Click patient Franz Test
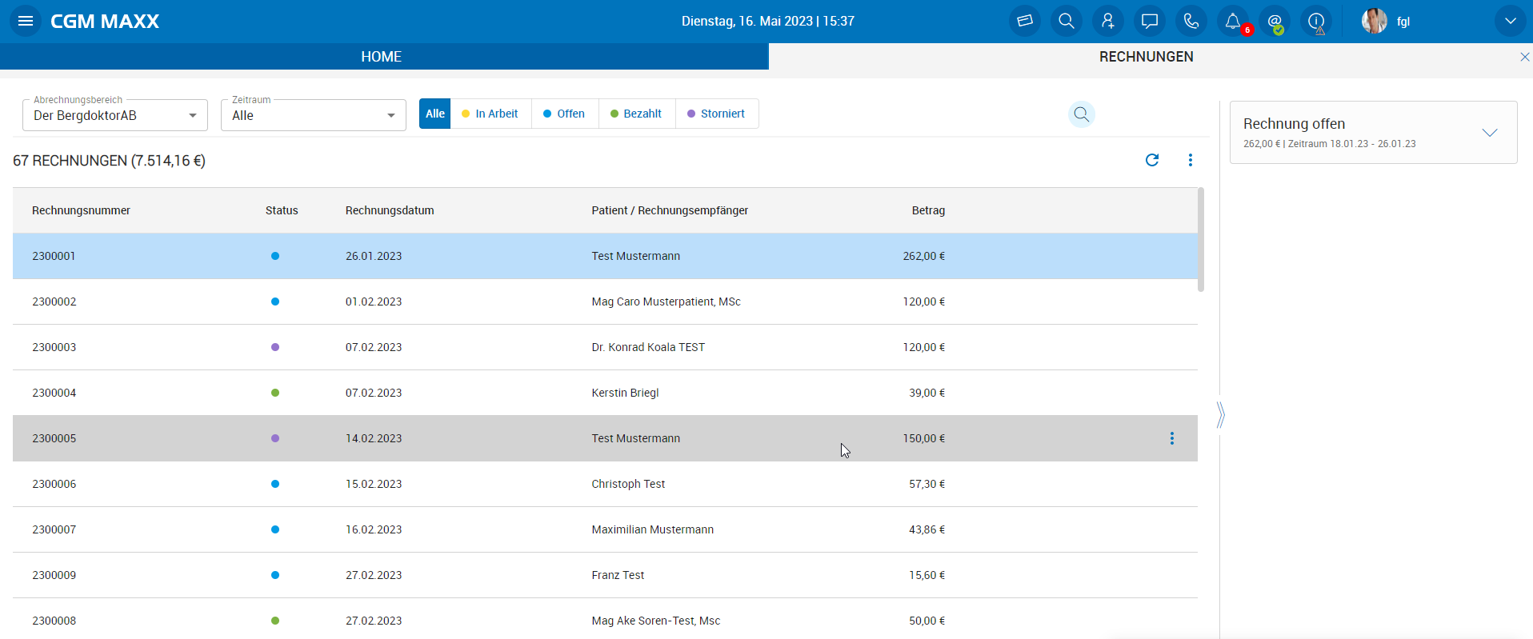Image resolution: width=1533 pixels, height=639 pixels. (x=618, y=575)
